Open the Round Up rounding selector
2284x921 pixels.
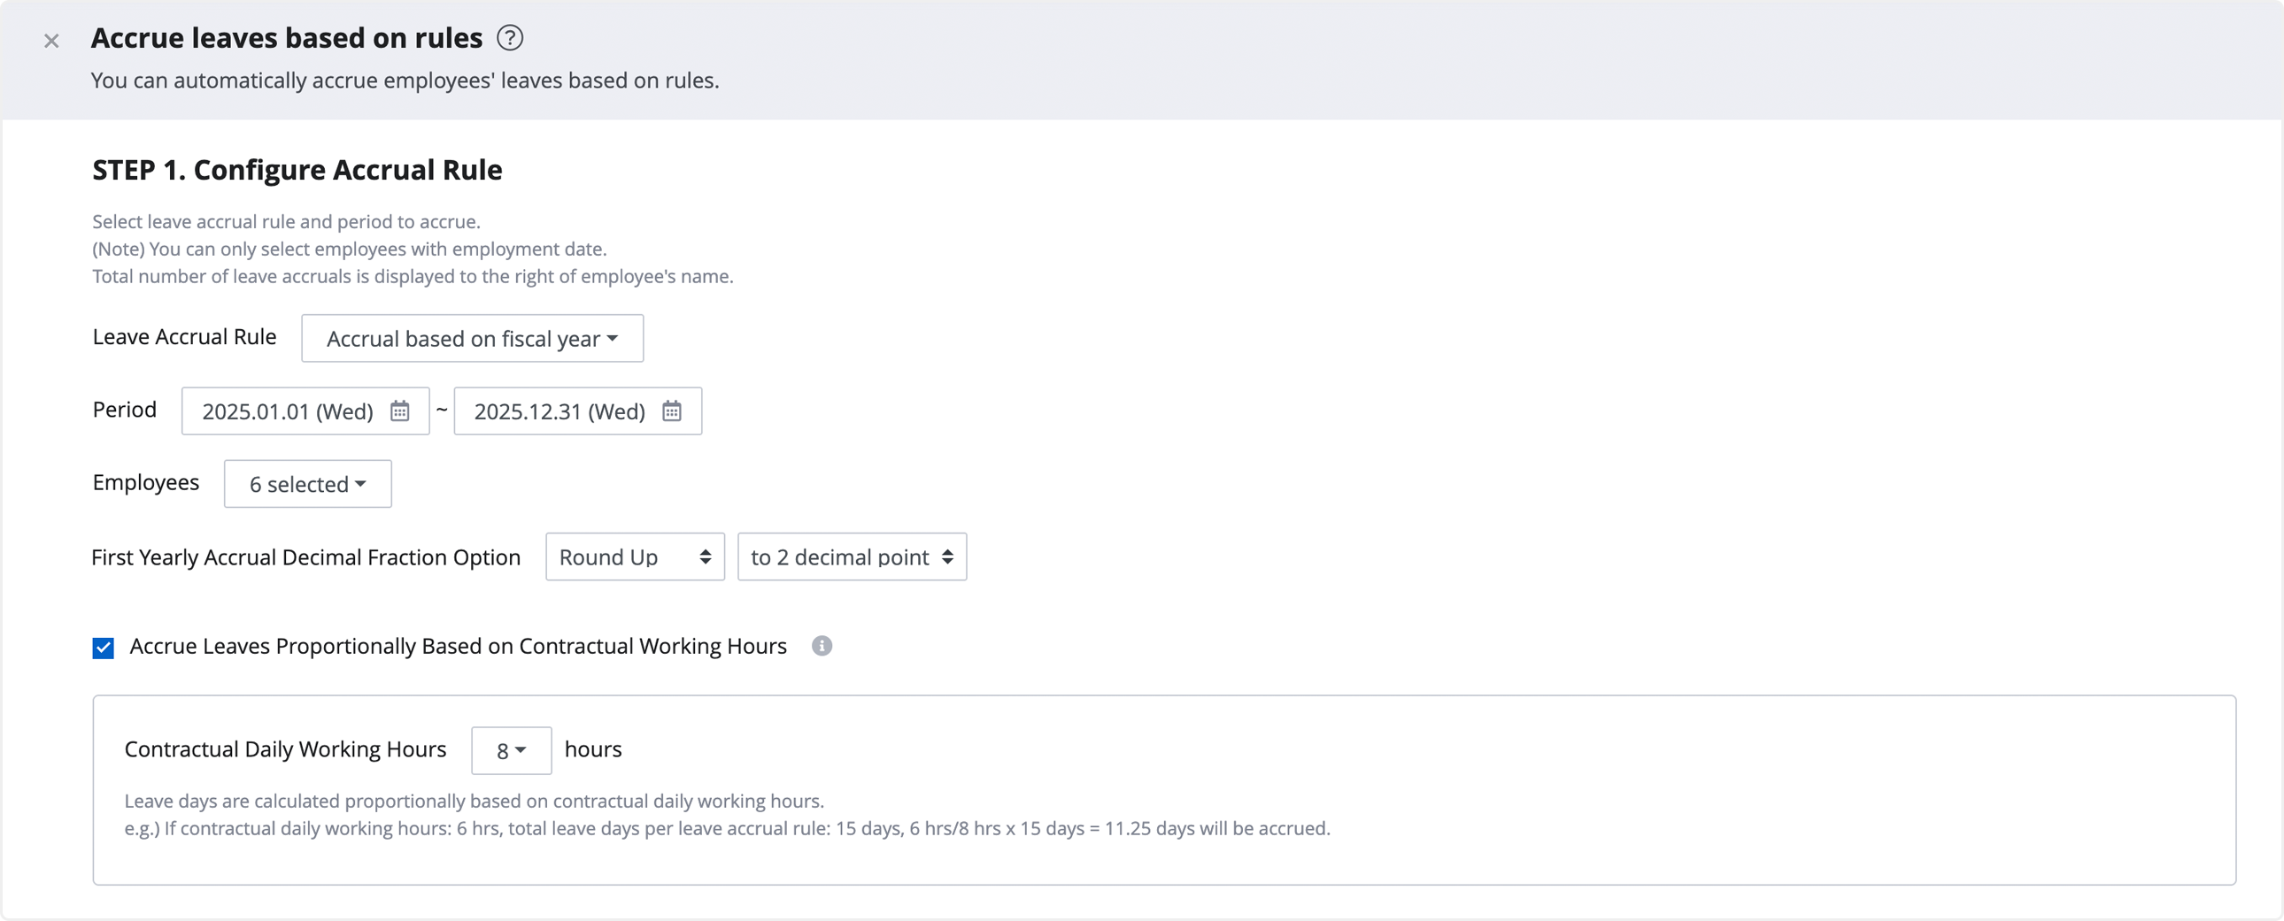(x=635, y=556)
